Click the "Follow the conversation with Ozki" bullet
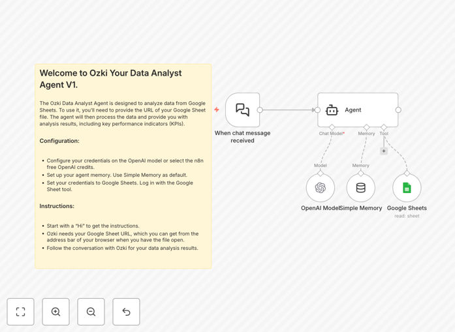This screenshot has width=455, height=332. [x=123, y=249]
